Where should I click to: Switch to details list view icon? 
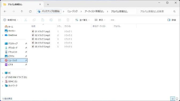tap(172, 99)
